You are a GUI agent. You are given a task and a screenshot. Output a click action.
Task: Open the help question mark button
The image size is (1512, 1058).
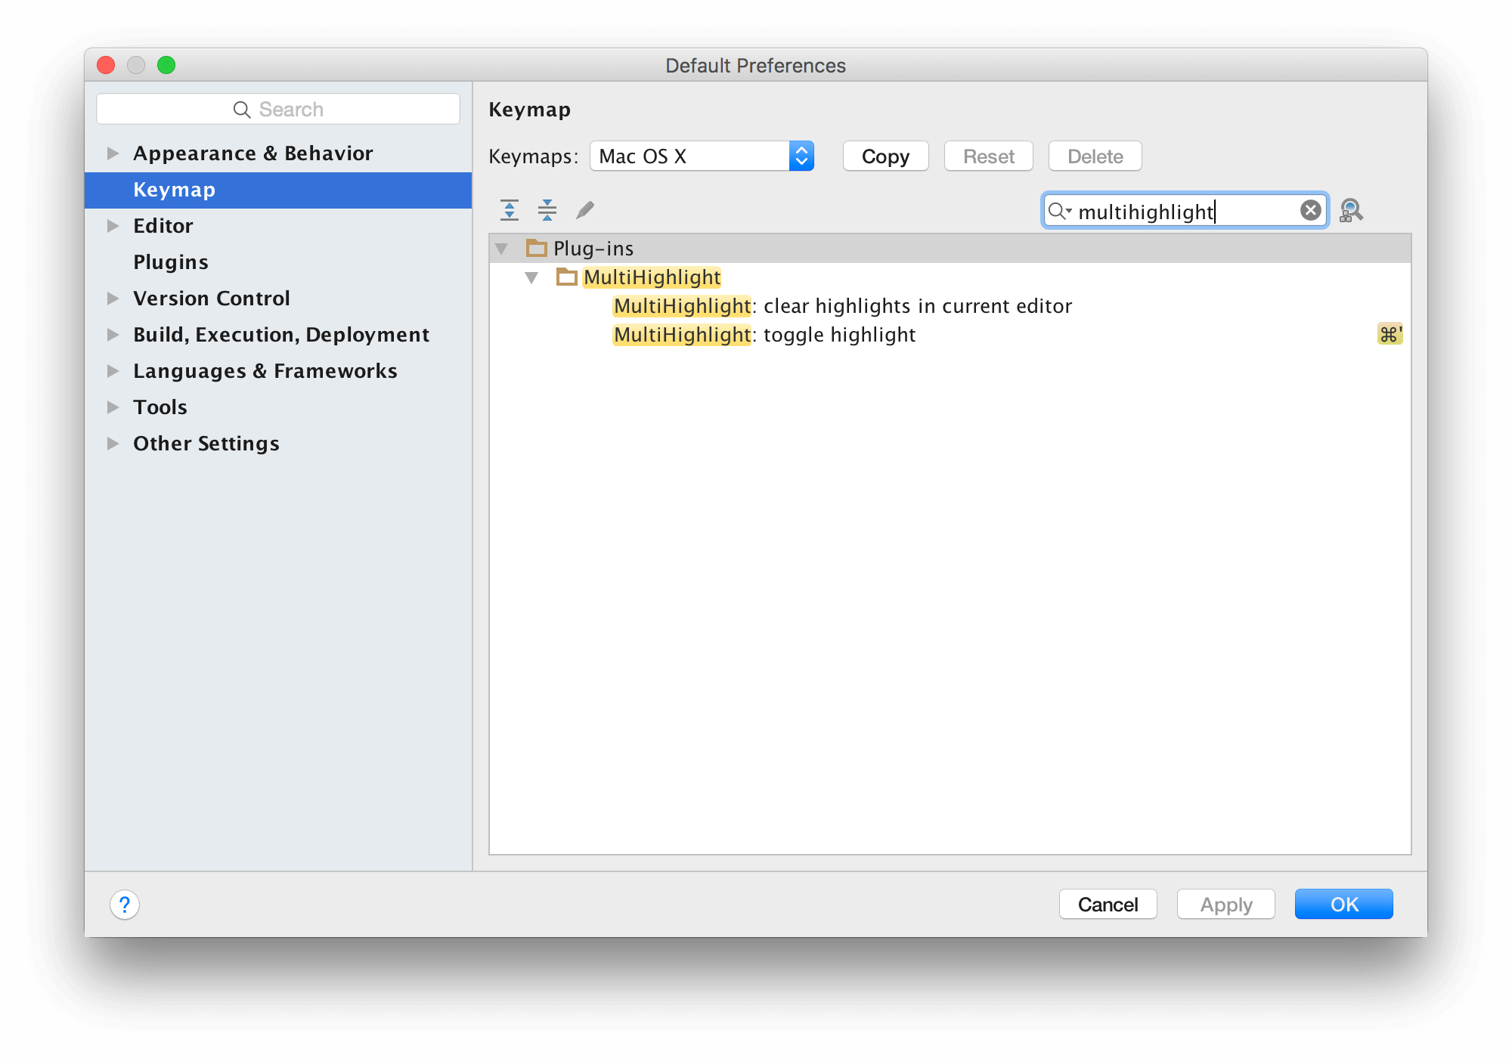pyautogui.click(x=125, y=905)
